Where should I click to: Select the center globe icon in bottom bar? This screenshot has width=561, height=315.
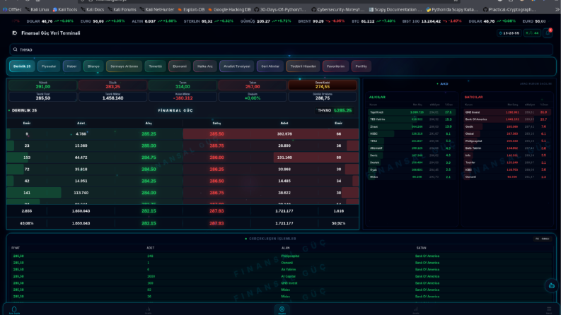click(282, 309)
